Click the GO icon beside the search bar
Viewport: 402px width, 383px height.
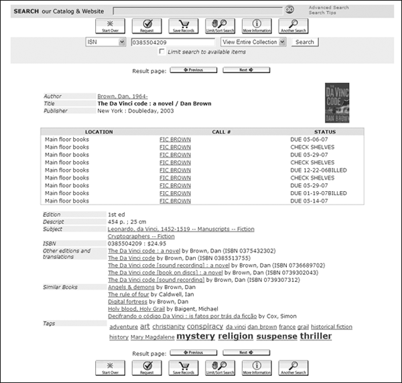coord(289,10)
